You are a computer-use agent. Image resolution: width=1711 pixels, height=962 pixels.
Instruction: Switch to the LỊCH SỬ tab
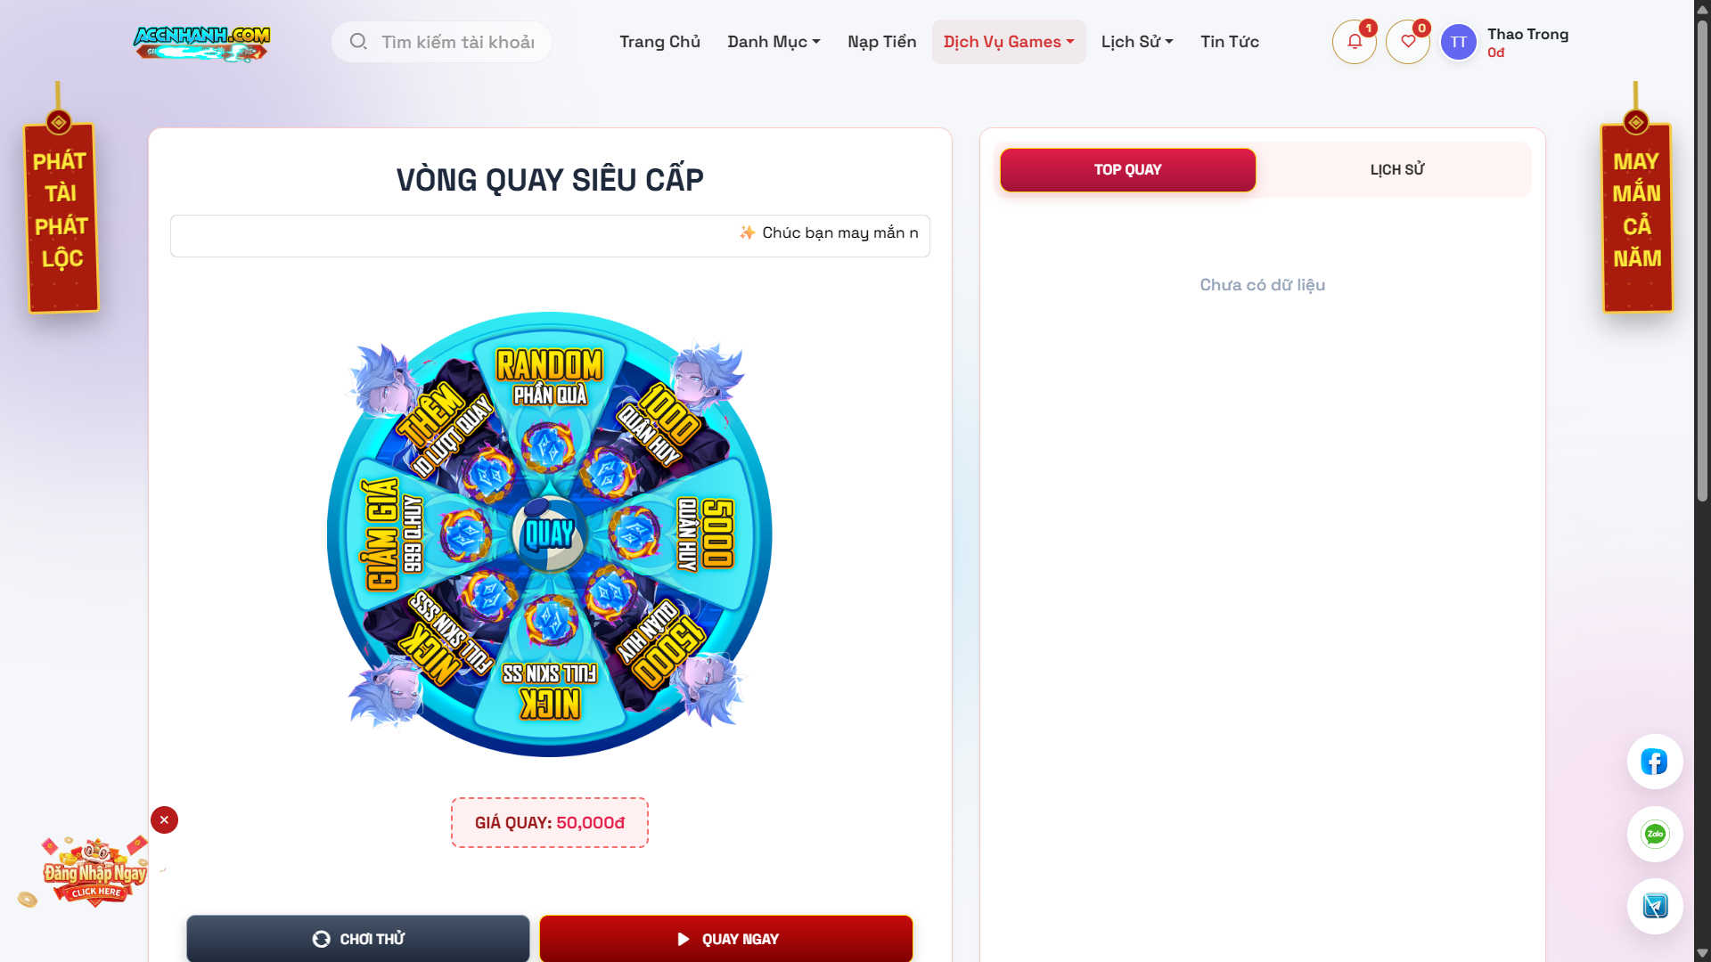pos(1396,169)
